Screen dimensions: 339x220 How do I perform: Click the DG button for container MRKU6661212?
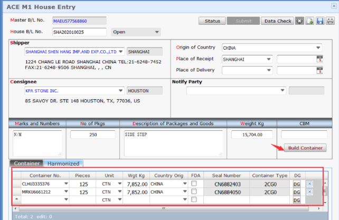297,192
